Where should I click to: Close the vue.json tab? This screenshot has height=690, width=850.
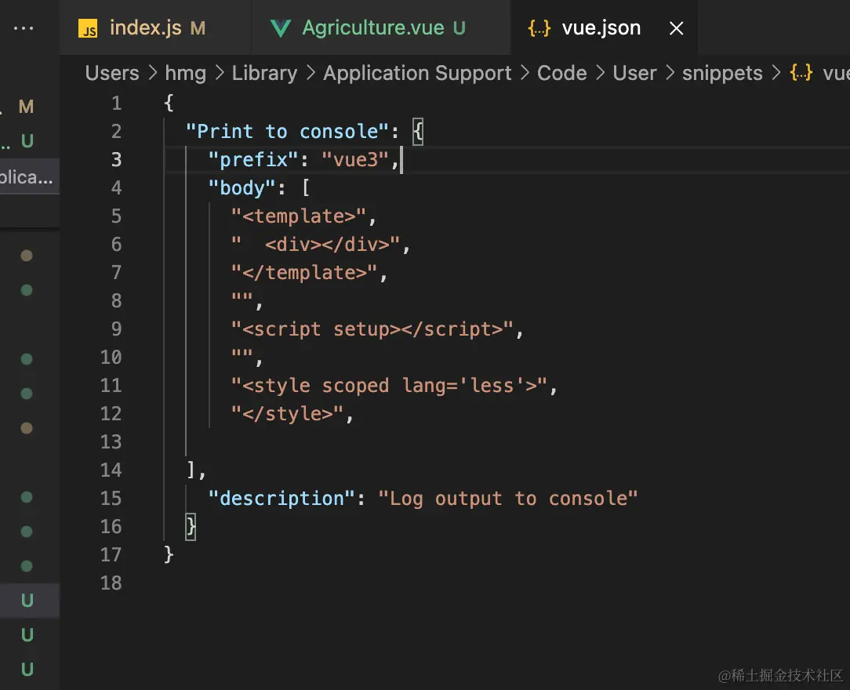676,28
